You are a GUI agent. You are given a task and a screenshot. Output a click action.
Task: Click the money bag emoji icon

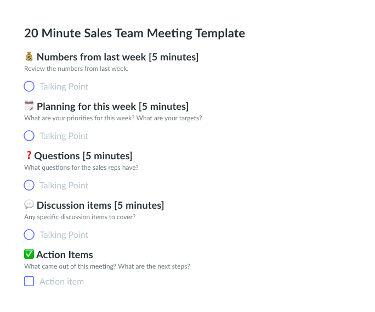29,57
